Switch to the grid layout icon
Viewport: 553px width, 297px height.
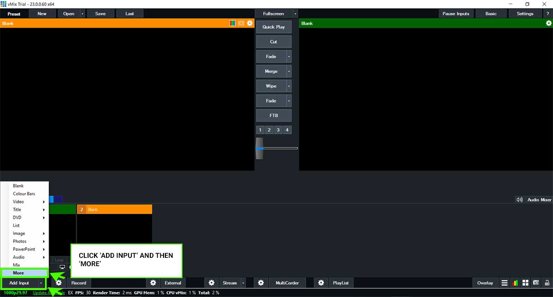coord(525,283)
